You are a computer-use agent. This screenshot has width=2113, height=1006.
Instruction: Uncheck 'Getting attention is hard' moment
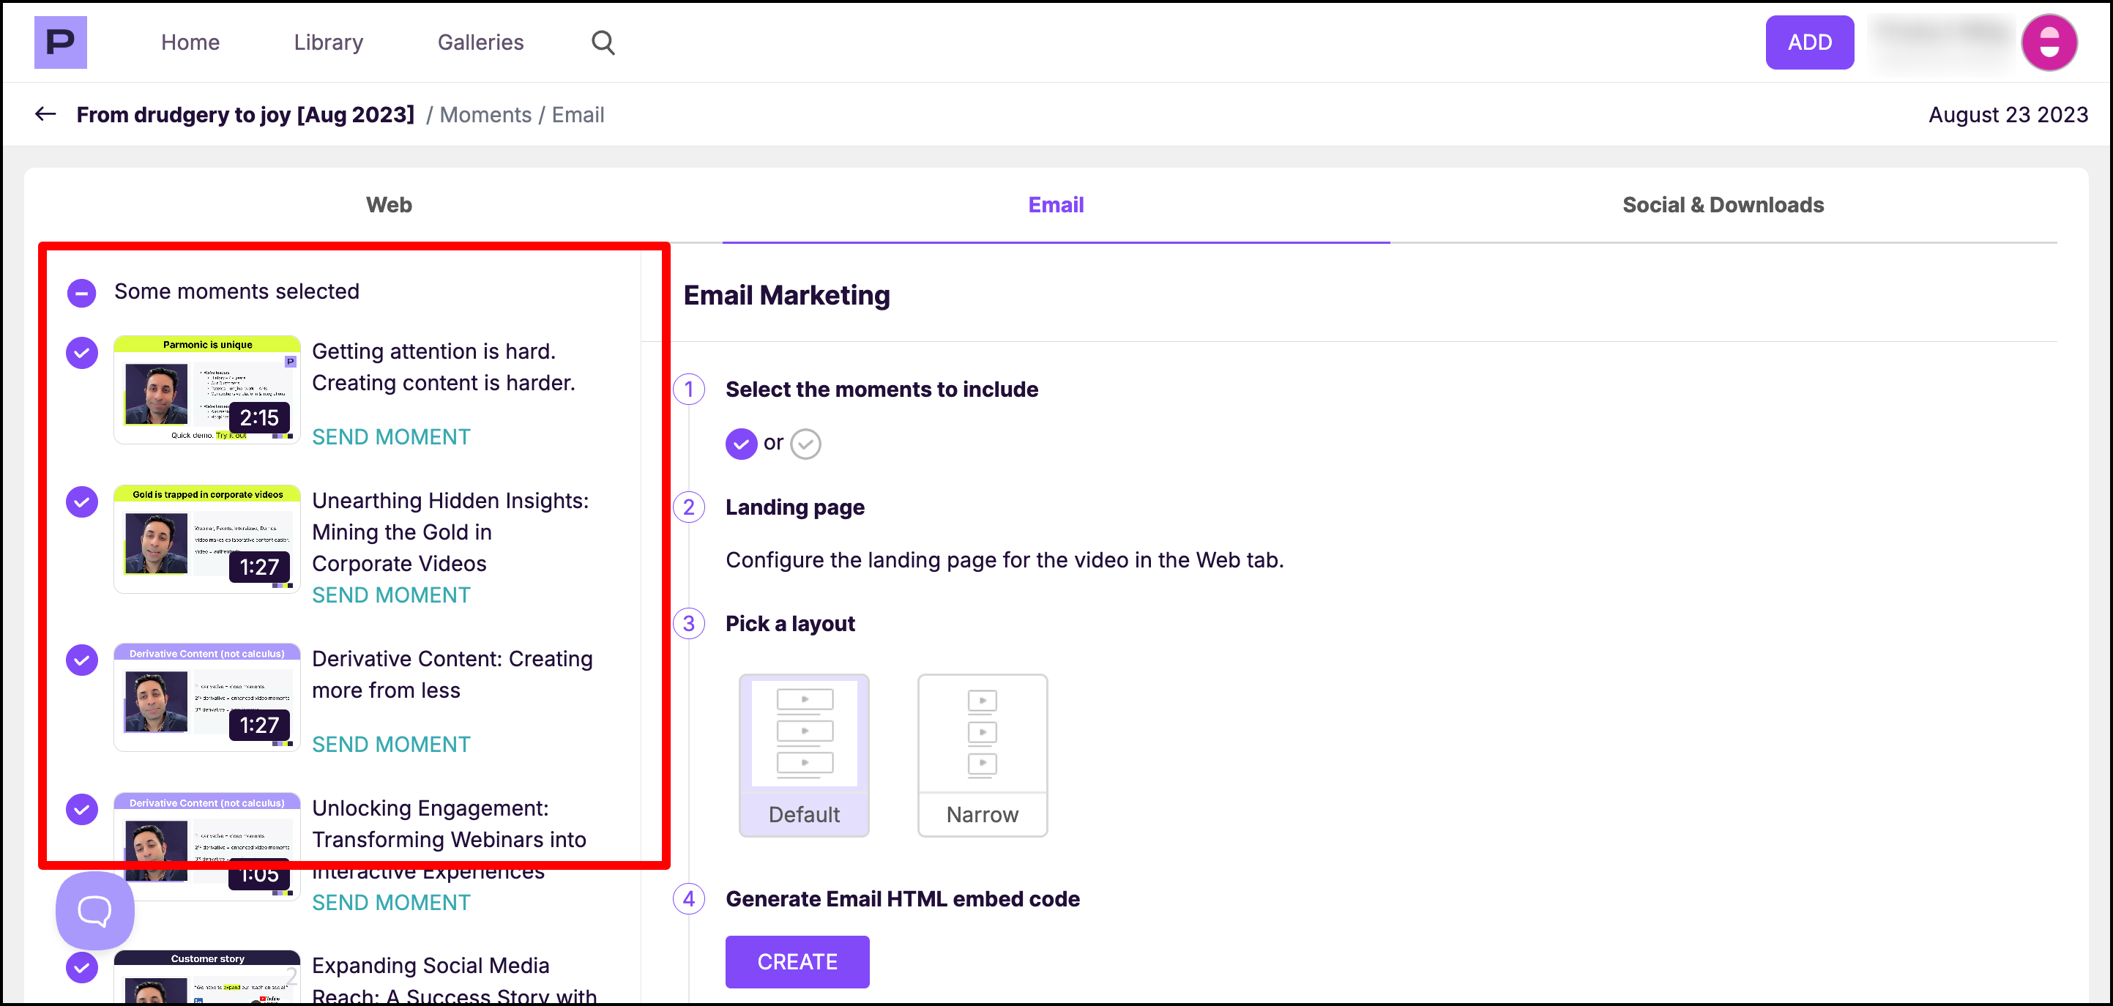point(81,354)
